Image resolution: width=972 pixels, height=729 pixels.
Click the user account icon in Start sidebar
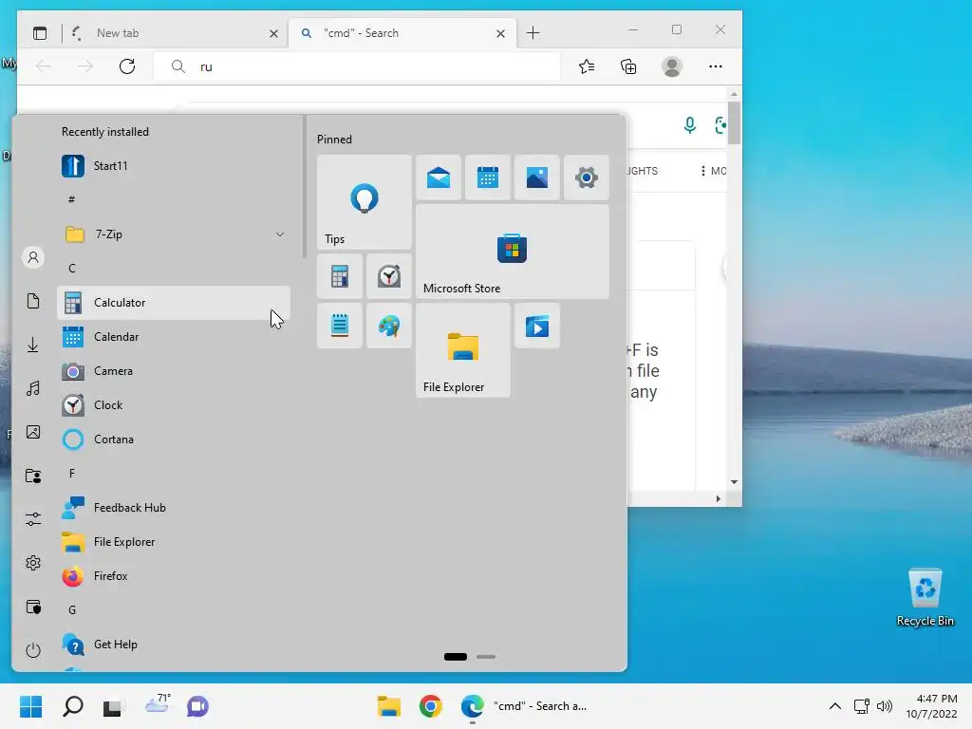pyautogui.click(x=33, y=257)
